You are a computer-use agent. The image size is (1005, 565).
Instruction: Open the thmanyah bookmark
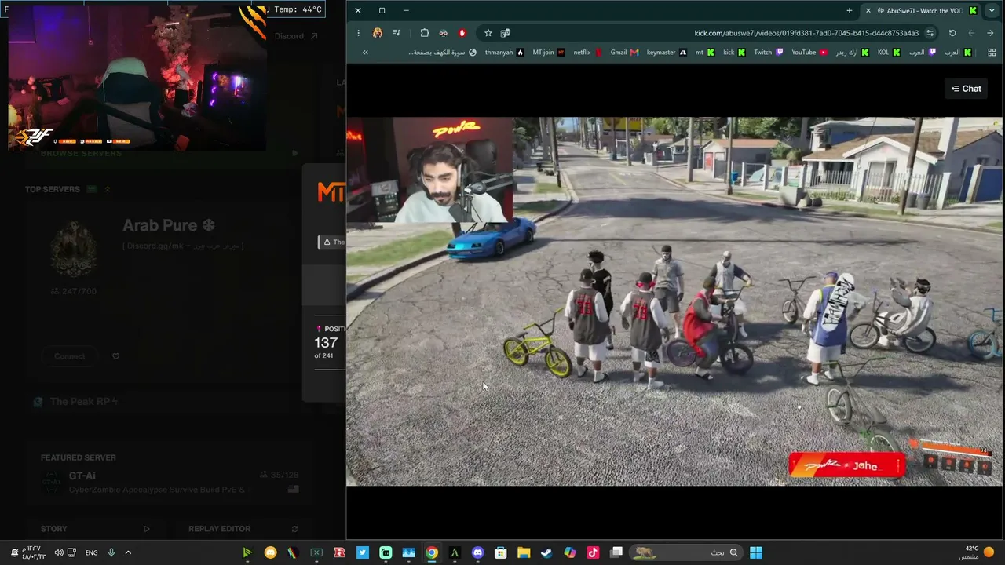504,53
